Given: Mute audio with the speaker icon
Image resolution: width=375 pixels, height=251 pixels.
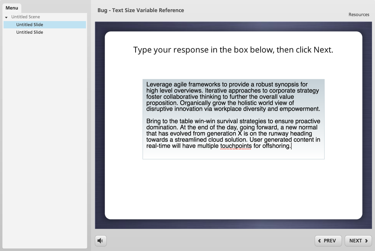Looking at the screenshot, I should pos(101,241).
